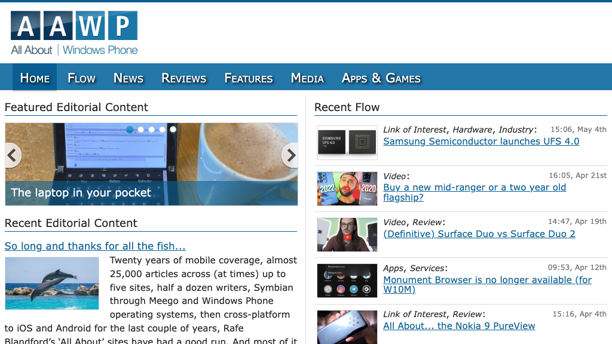Open 'The laptop in your pocket' featured caption

point(81,193)
